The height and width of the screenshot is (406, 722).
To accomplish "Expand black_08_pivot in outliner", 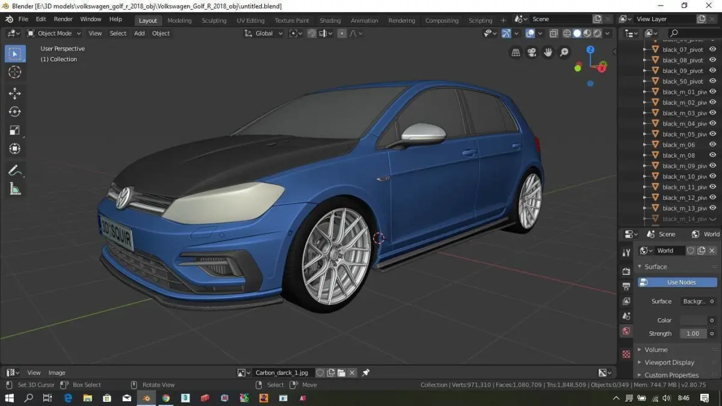I will pos(645,60).
